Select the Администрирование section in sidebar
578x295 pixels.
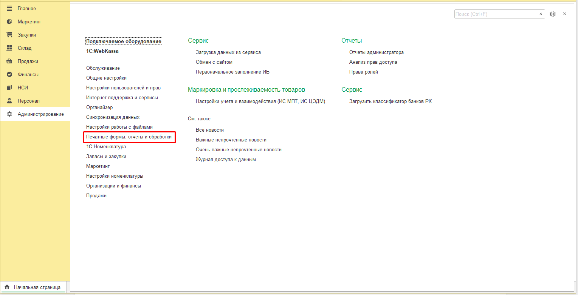(40, 114)
